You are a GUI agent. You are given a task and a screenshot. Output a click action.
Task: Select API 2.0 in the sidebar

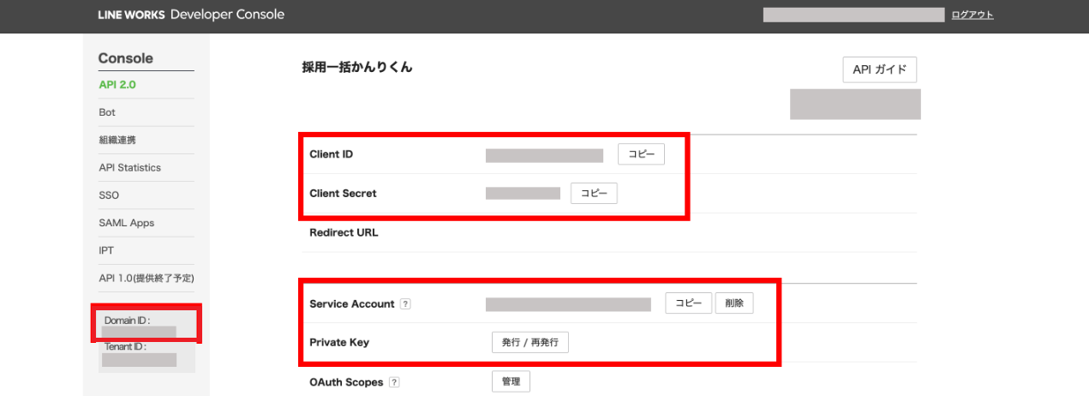click(x=117, y=85)
